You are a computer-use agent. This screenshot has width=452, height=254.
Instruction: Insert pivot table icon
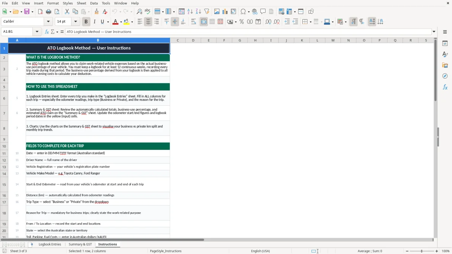click(234, 12)
